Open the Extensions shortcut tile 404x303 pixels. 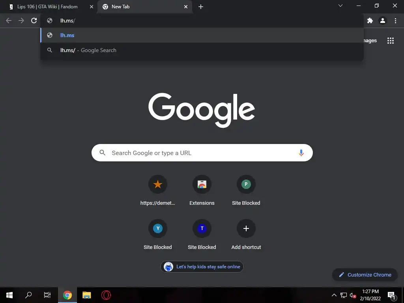tap(202, 191)
